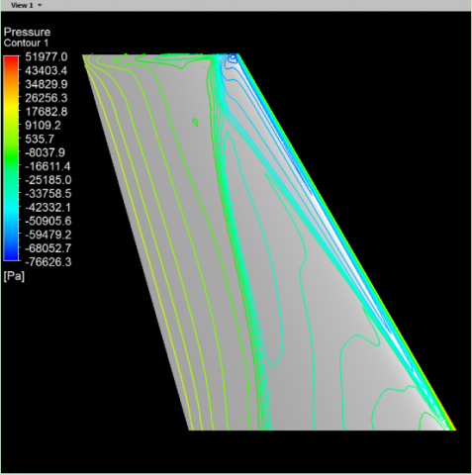Select legend value -59479.2
Image resolution: width=472 pixels, height=475 pixels.
tap(48, 235)
